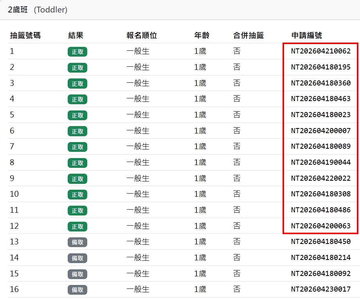Click the 正取 badge for lottery number 12
This screenshot has width=360, height=299.
tap(77, 226)
